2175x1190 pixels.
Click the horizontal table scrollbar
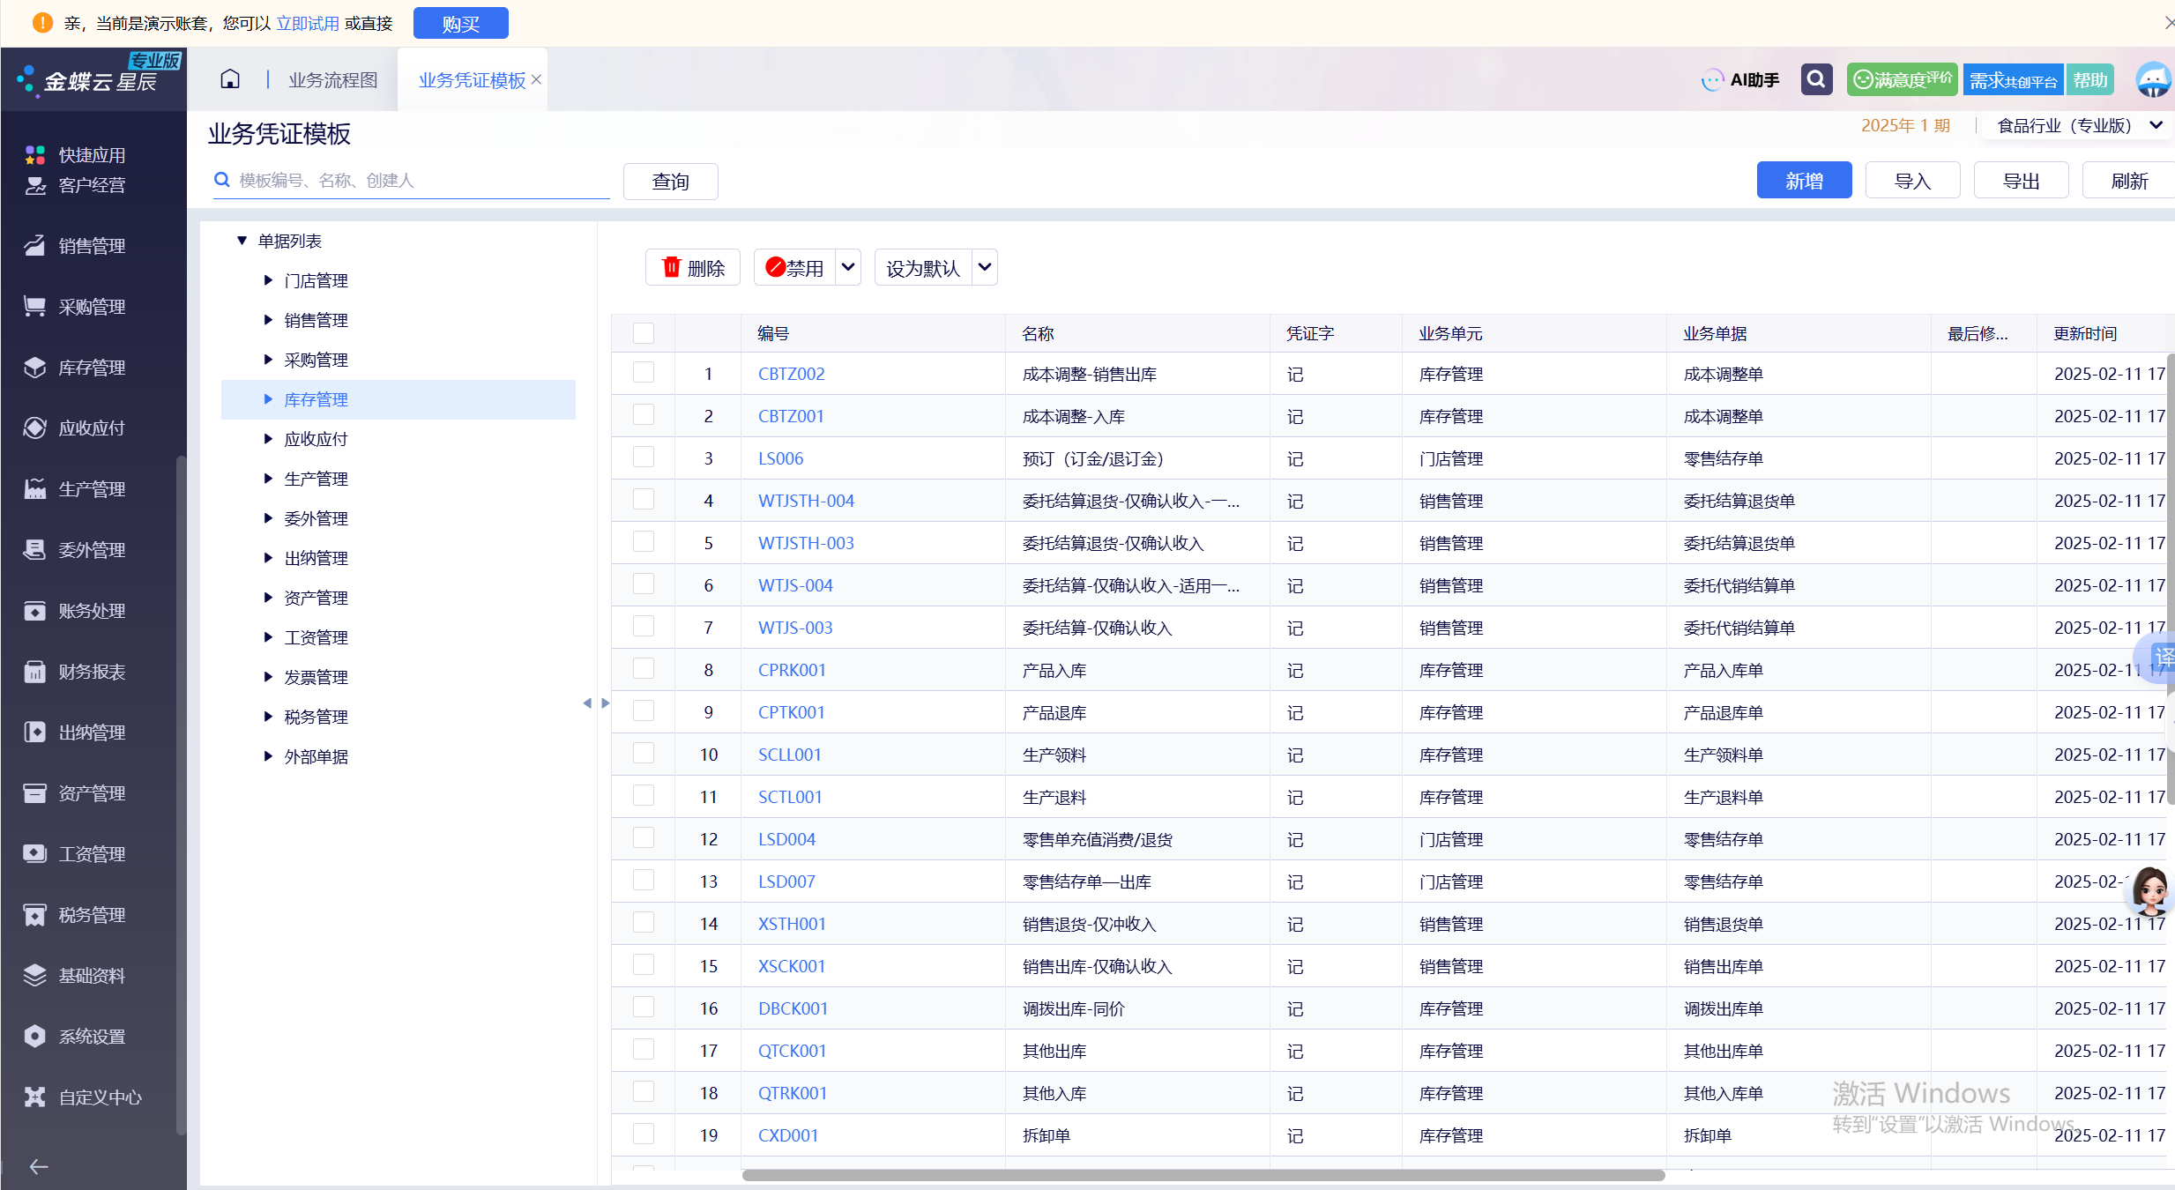[x=1203, y=1175]
